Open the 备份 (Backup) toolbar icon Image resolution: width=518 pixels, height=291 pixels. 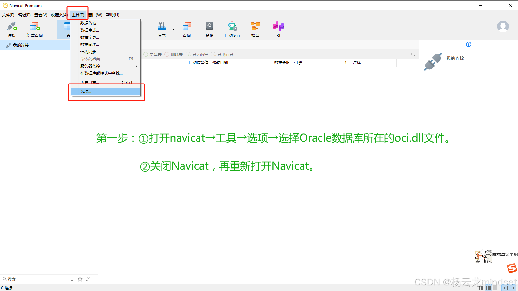click(210, 29)
